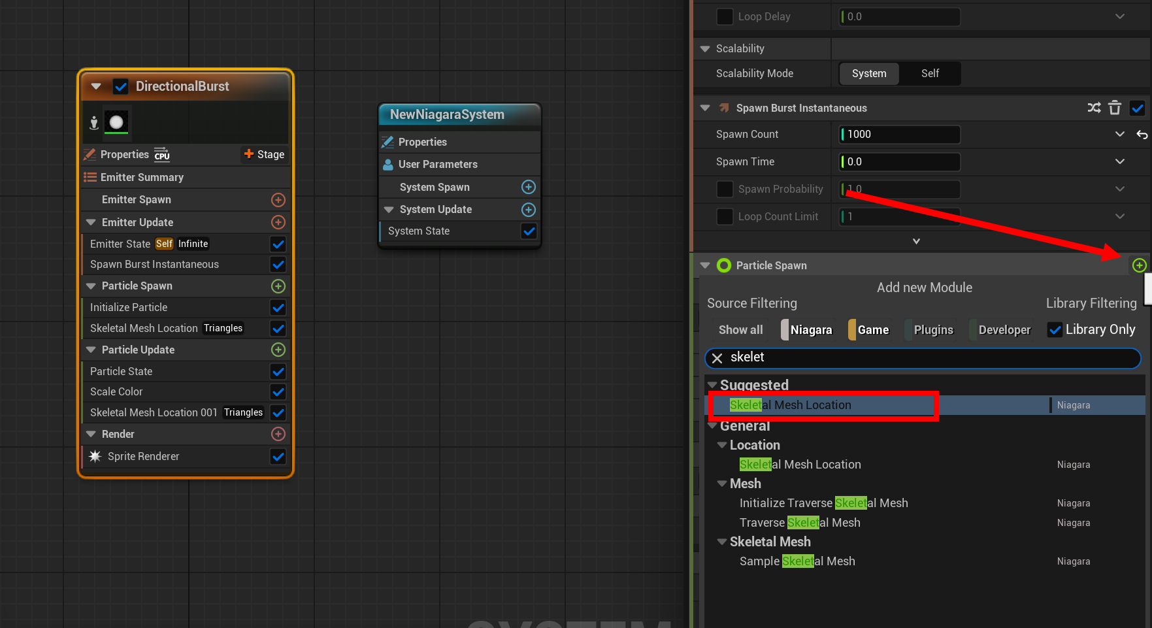Disable the Emitter State module
The height and width of the screenshot is (628, 1152).
point(278,244)
